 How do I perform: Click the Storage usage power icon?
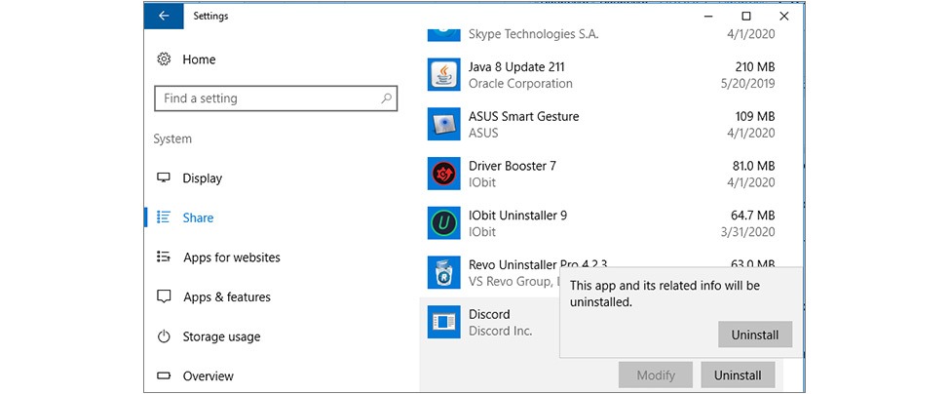tap(164, 337)
